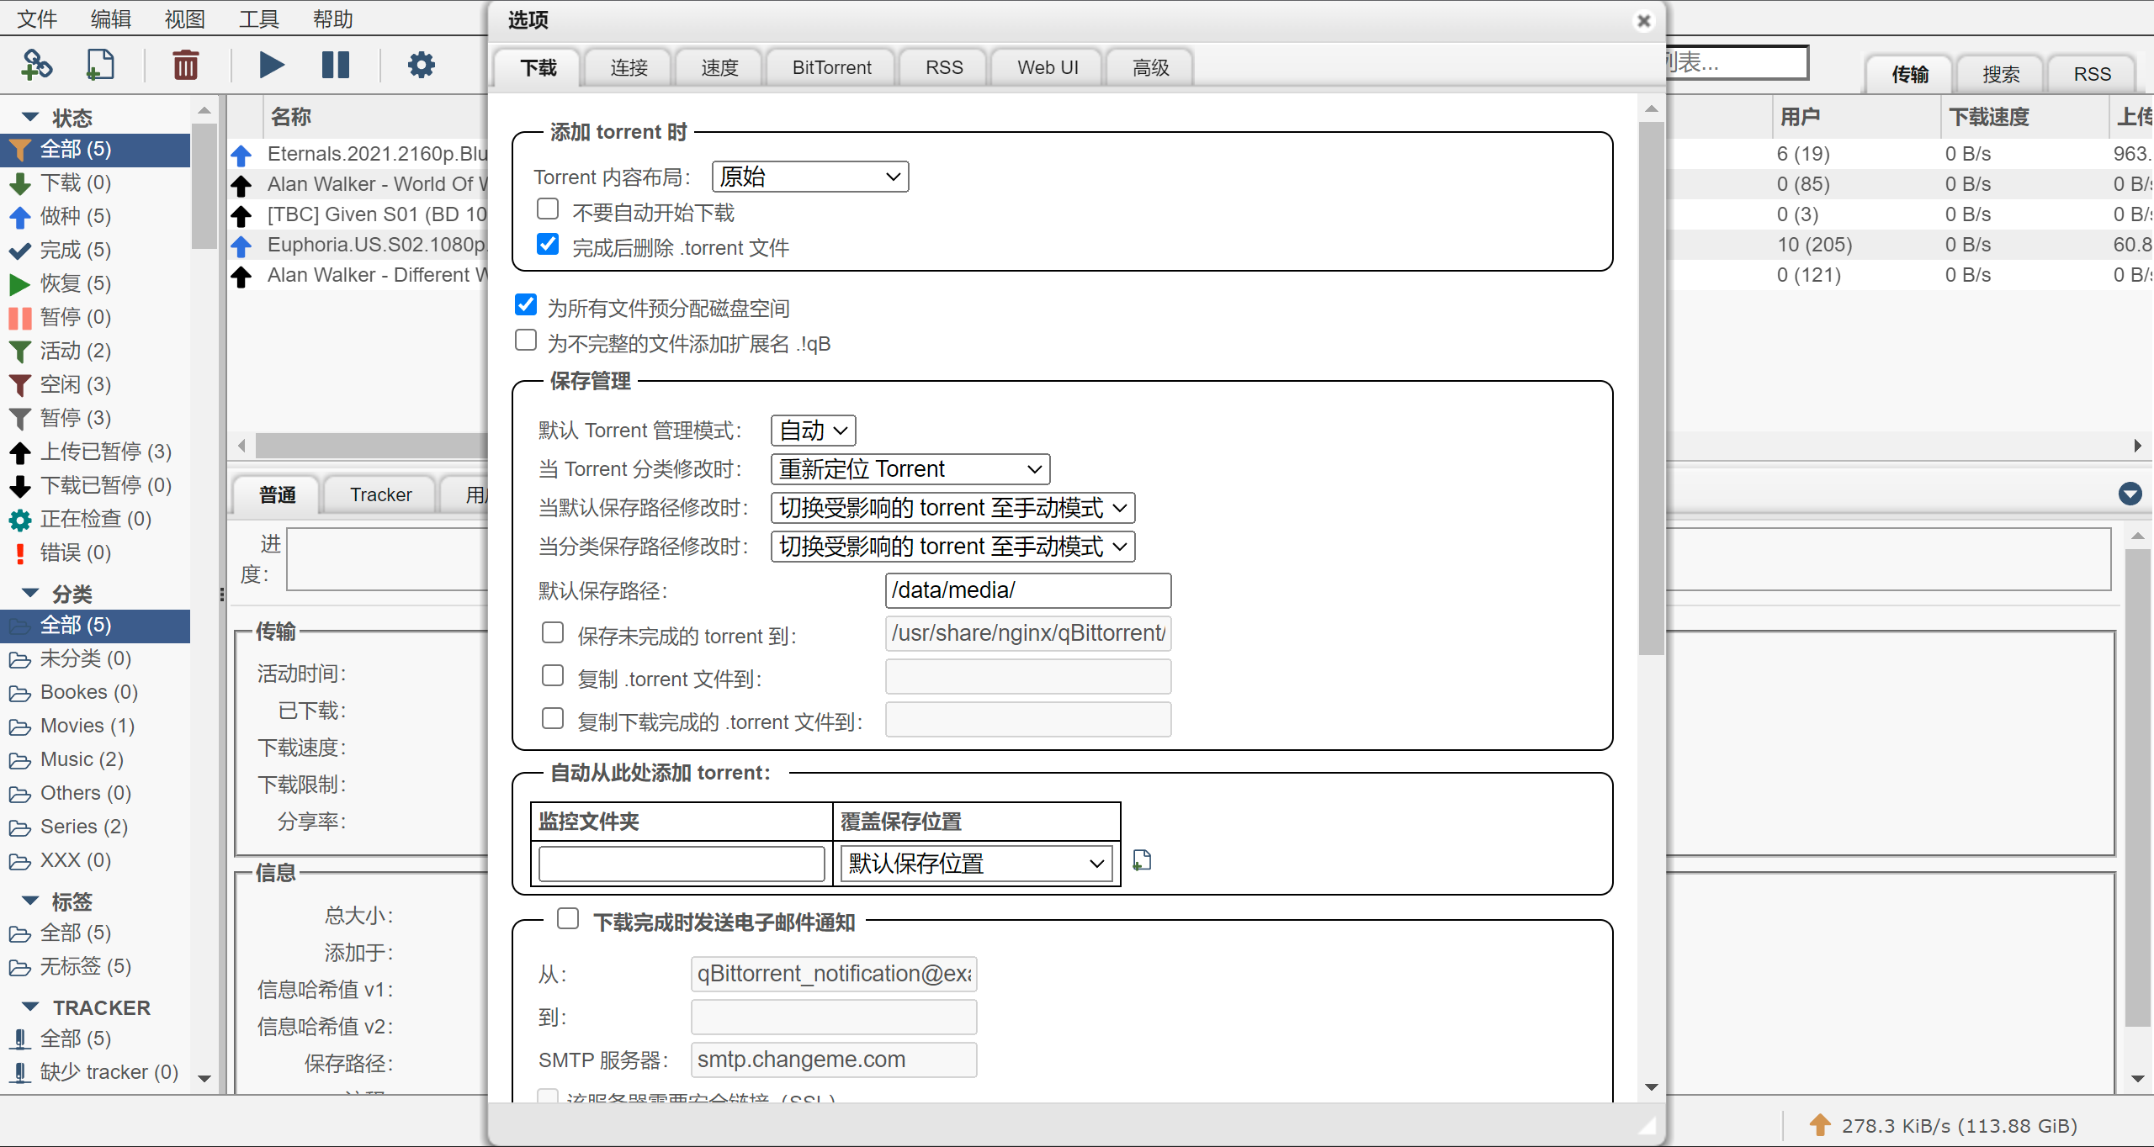Click the add torrent file icon
Viewport: 2154px width, 1147px height.
(100, 64)
